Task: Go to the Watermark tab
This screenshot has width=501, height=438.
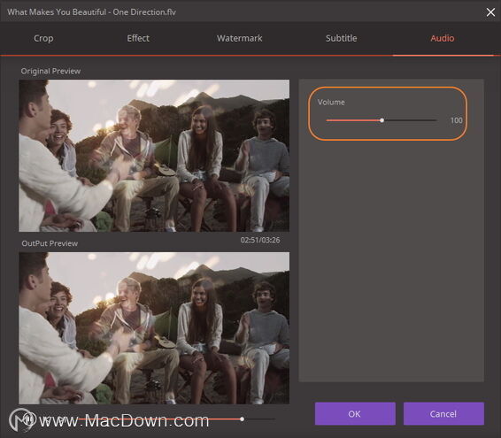Action: coord(239,38)
